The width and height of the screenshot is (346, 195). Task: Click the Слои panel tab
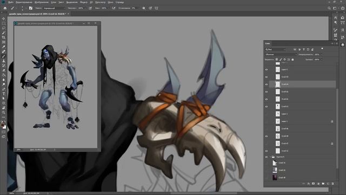(268, 43)
